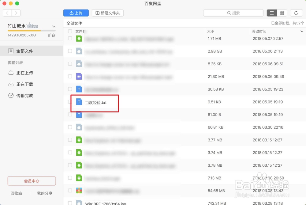The height and width of the screenshot is (205, 306).
Task: Check the box for the 21.30 MB file
Action: [70, 76]
